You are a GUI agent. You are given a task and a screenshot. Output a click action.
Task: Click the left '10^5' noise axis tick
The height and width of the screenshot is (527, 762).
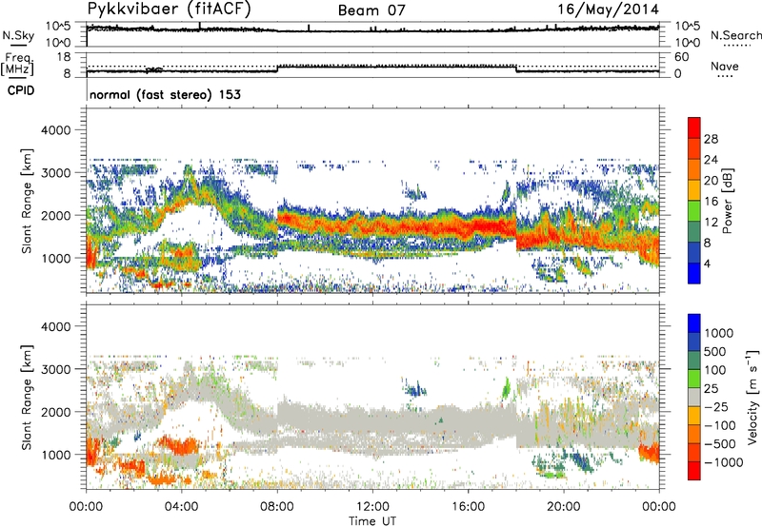coord(58,27)
